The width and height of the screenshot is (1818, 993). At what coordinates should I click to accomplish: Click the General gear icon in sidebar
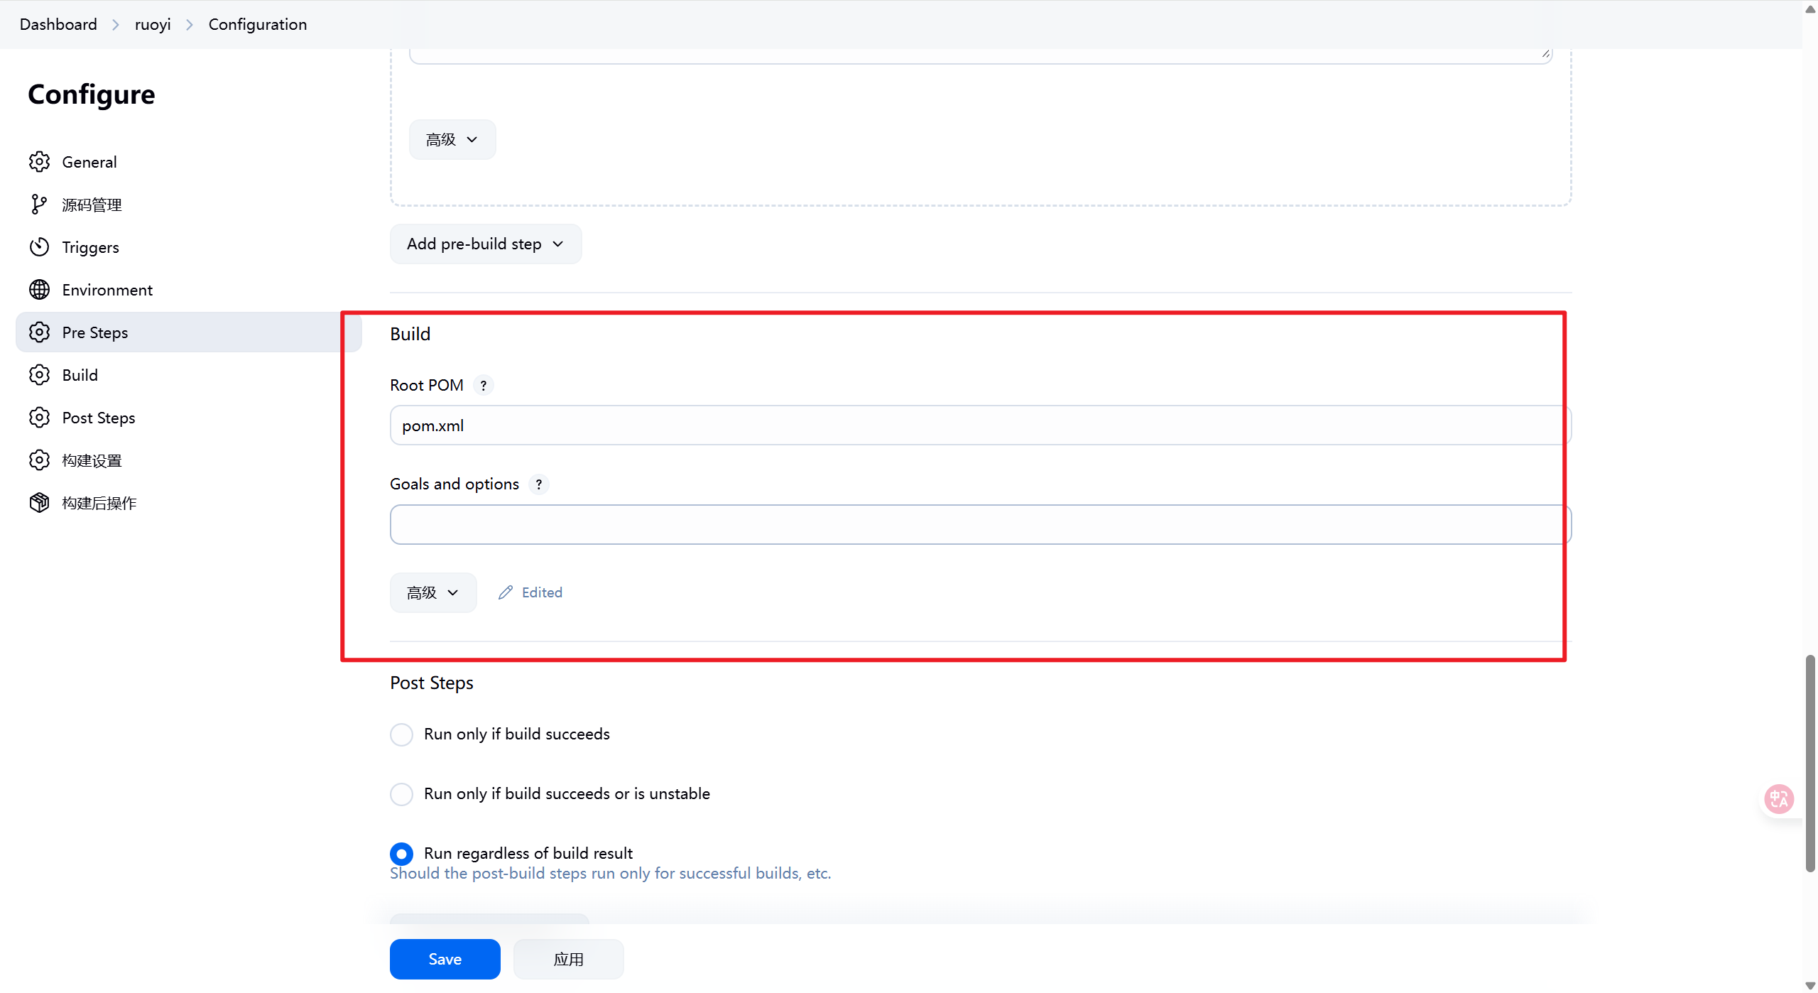[x=39, y=162]
